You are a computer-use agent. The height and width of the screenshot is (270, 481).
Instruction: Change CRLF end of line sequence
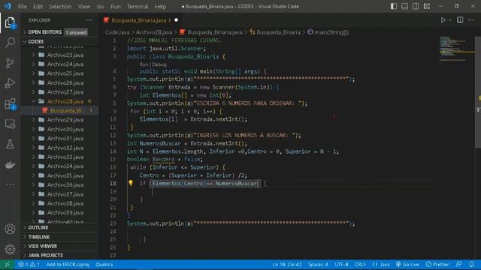pyautogui.click(x=360, y=264)
